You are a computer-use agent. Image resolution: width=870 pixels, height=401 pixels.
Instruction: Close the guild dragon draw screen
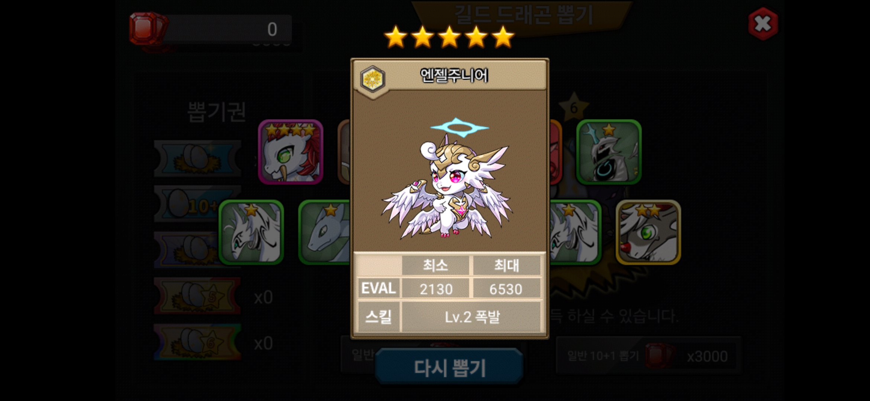[763, 24]
